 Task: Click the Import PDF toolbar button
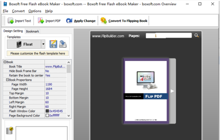(49, 21)
